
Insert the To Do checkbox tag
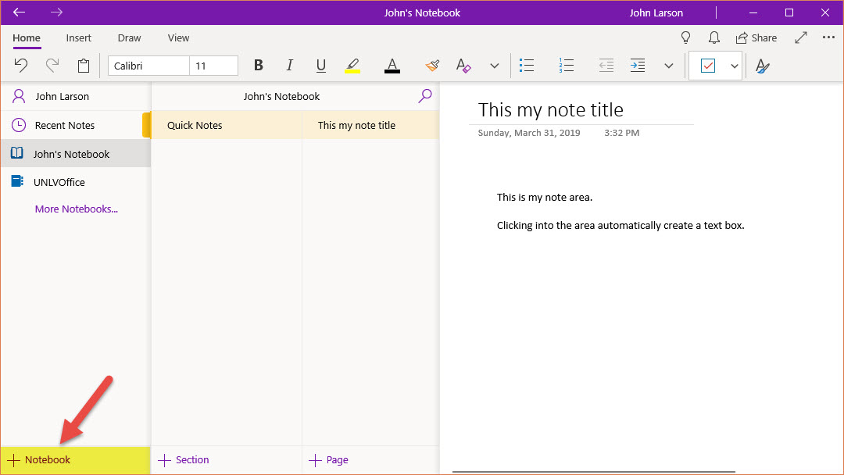tap(708, 66)
